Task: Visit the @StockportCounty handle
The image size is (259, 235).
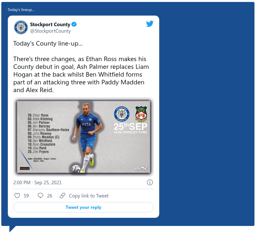Action: [50, 31]
